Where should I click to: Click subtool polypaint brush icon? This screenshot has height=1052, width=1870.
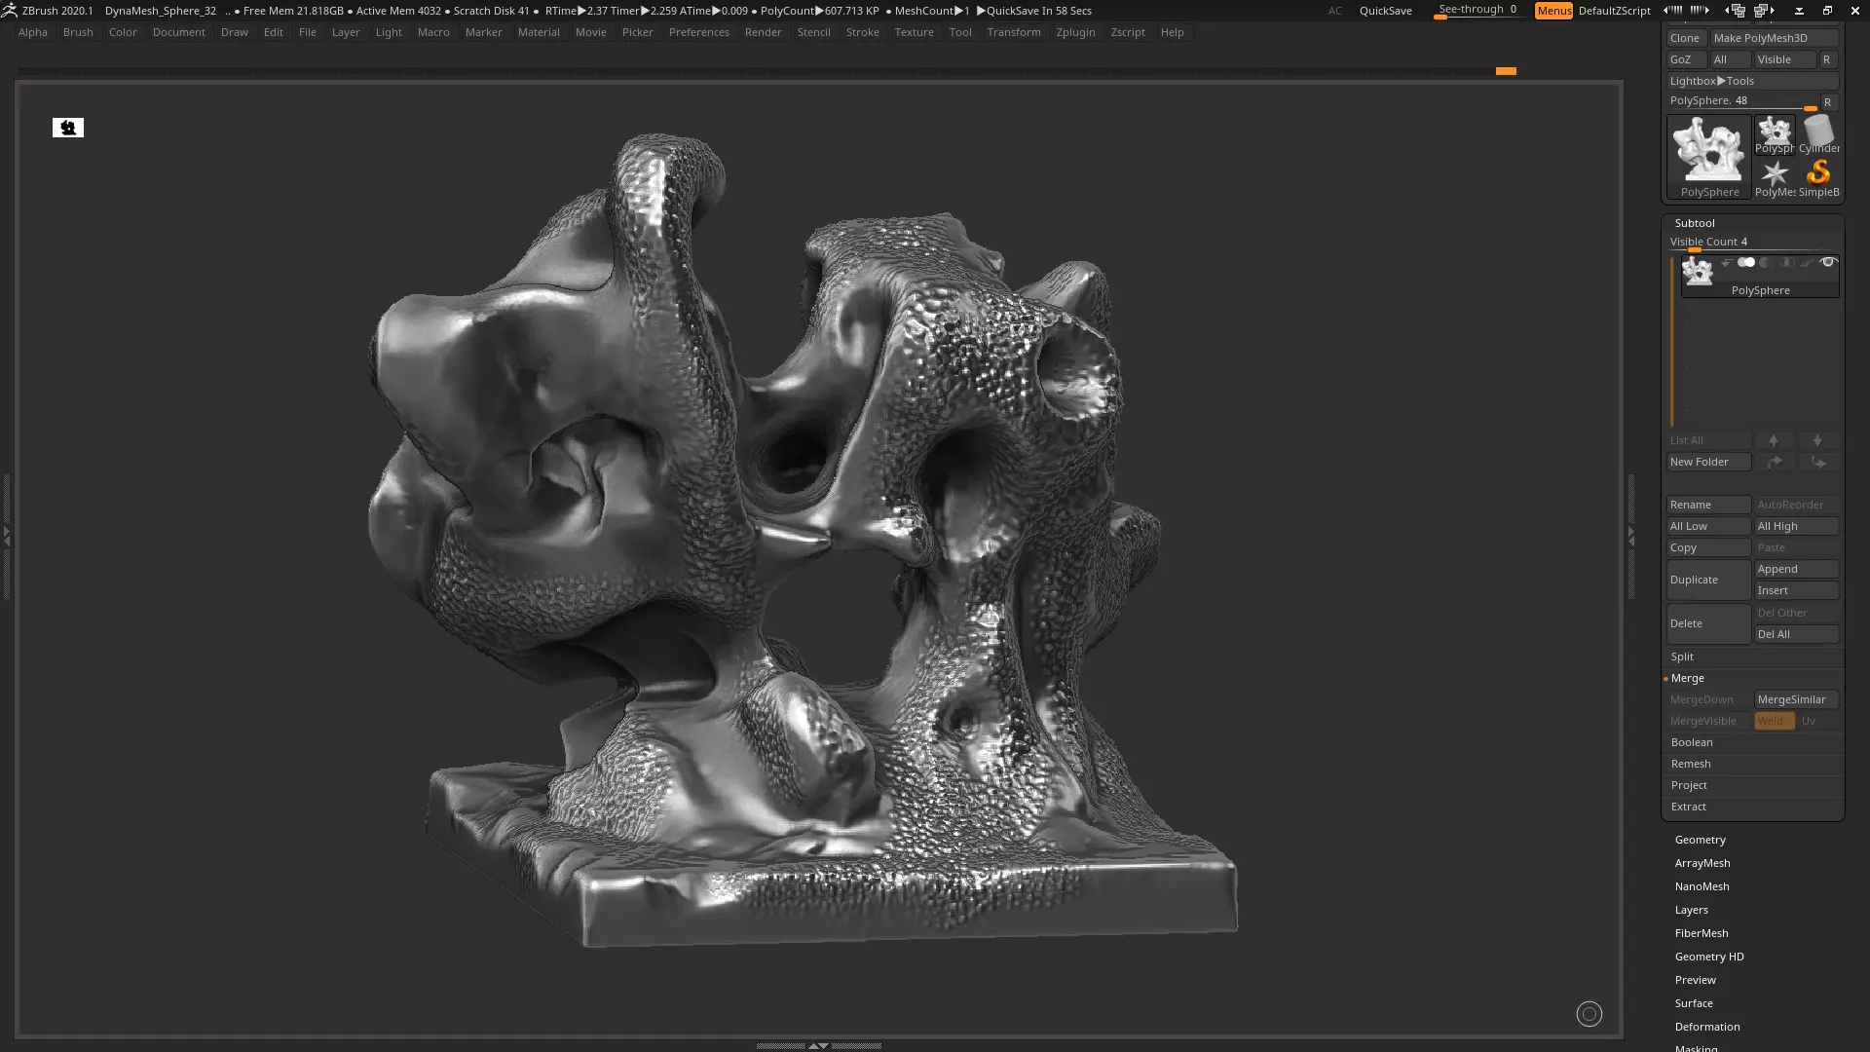(x=1808, y=263)
